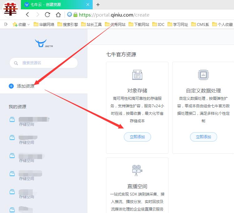The image size is (234, 213).
Task: Click the search magnifier icon
Action: point(16,63)
